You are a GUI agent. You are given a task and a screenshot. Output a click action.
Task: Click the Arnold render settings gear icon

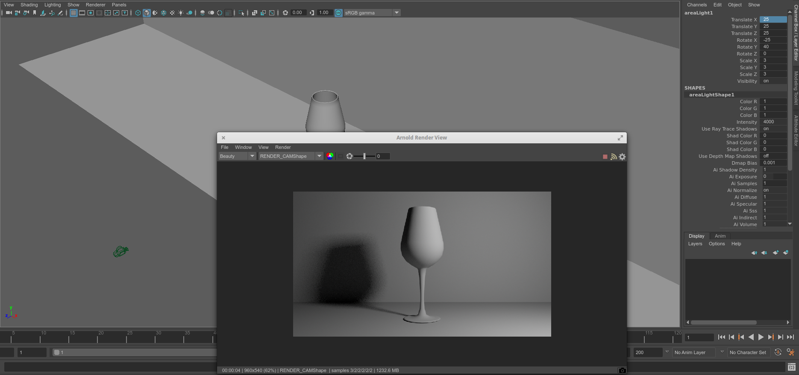click(622, 157)
